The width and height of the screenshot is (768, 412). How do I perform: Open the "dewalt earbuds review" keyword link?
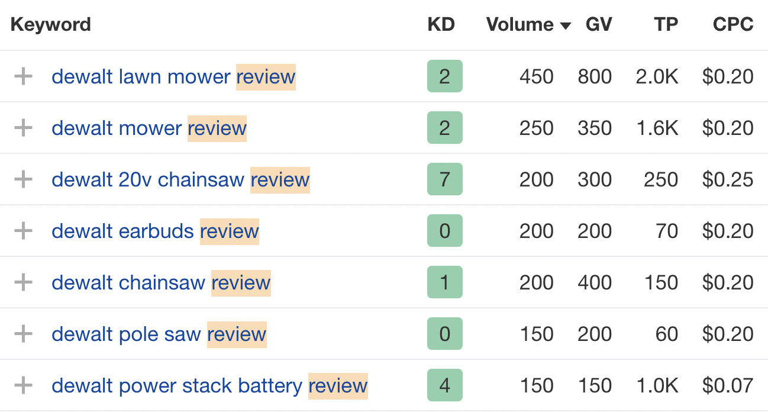tap(156, 231)
